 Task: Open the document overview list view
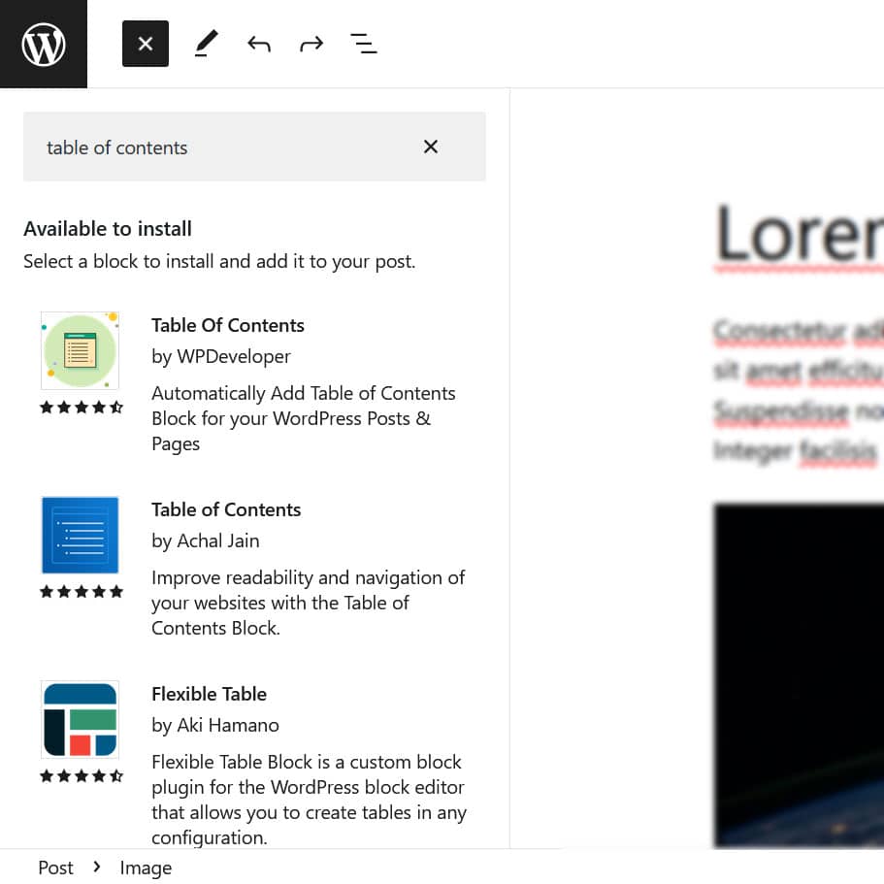[x=363, y=44]
